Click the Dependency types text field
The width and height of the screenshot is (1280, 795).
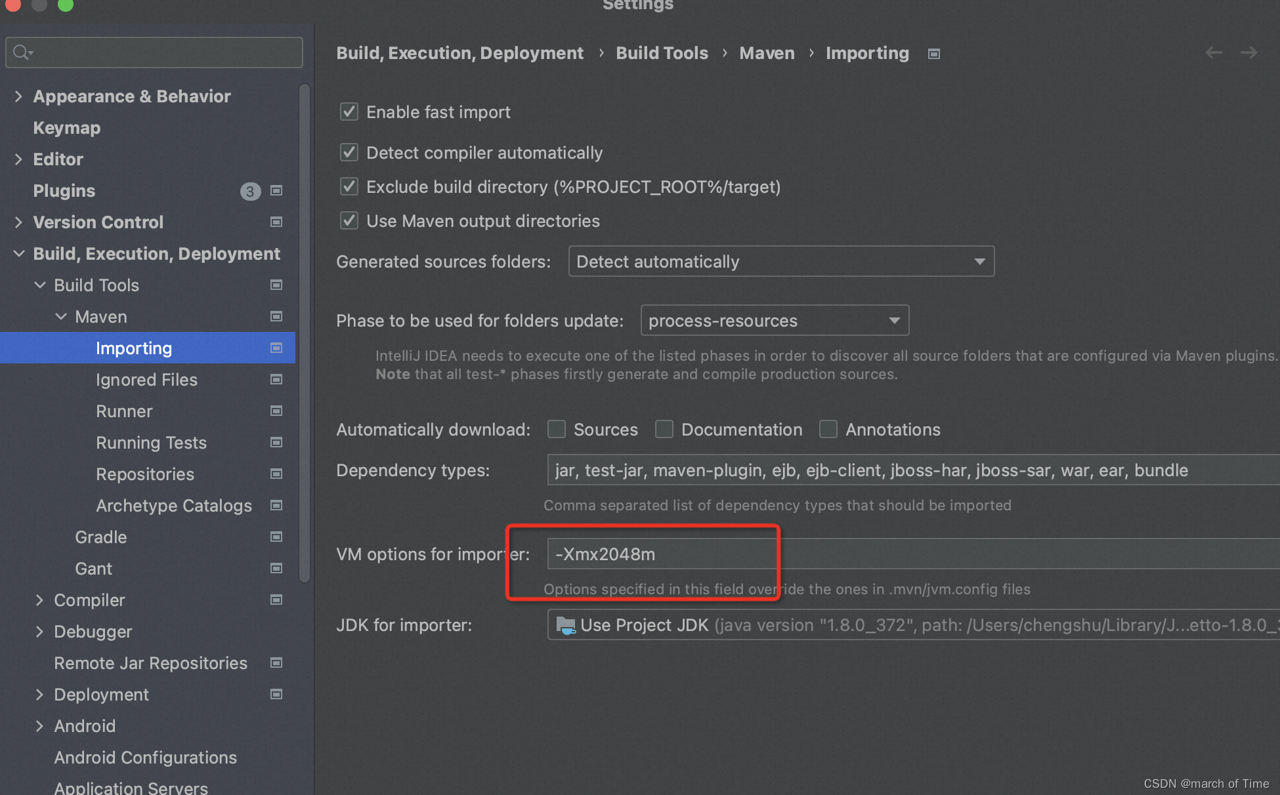[x=914, y=470]
